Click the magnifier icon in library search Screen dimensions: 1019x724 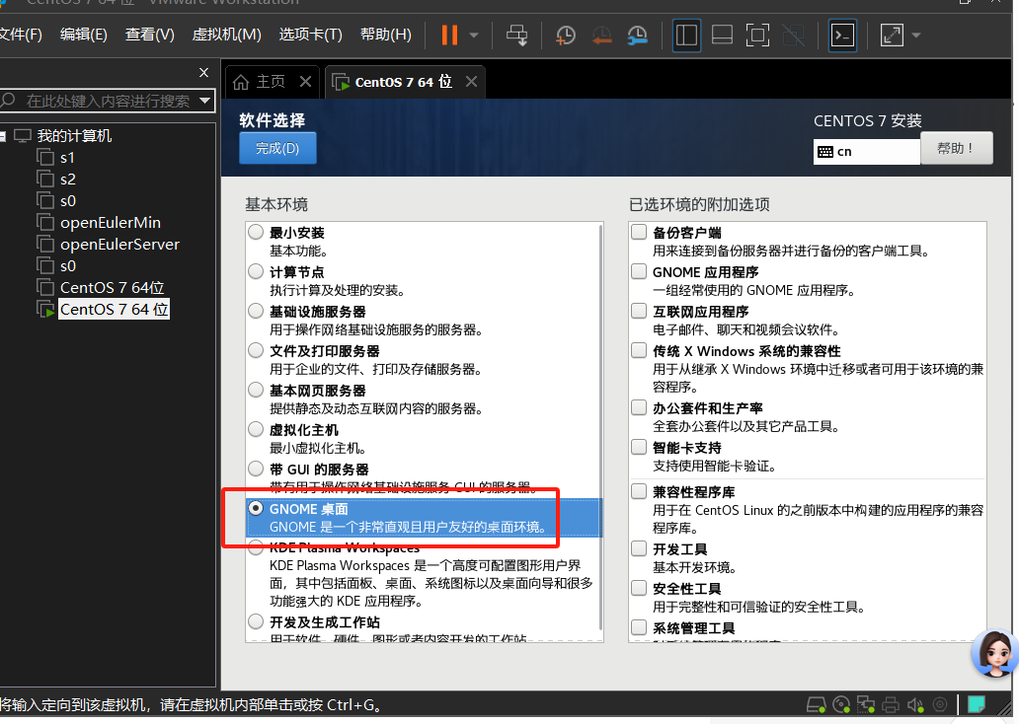click(8, 100)
